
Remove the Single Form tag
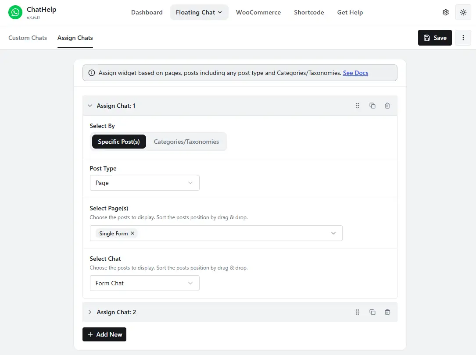click(132, 233)
